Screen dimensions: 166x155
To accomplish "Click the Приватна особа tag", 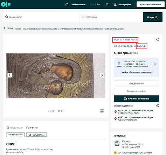I will pyautogui.click(x=15, y=135).
